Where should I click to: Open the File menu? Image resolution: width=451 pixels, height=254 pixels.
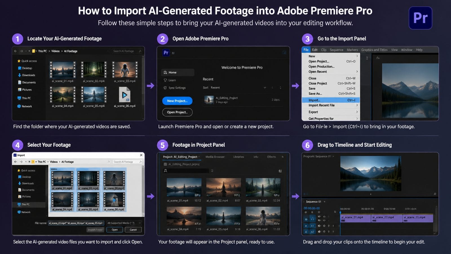(306, 50)
